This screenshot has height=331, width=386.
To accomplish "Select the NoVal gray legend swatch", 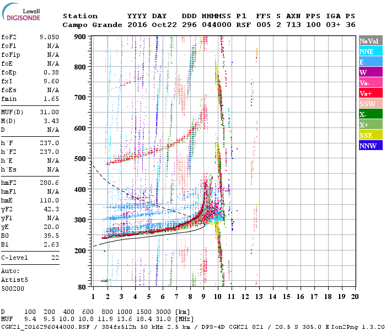I will coord(371,41).
